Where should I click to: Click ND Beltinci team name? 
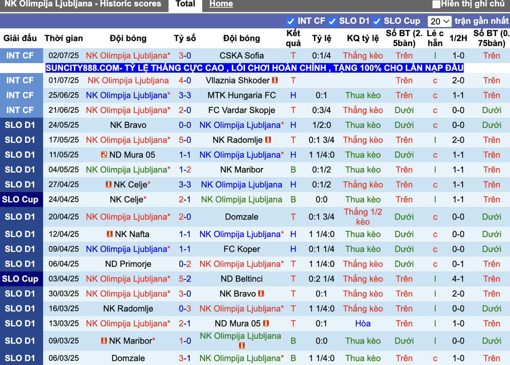point(242,279)
